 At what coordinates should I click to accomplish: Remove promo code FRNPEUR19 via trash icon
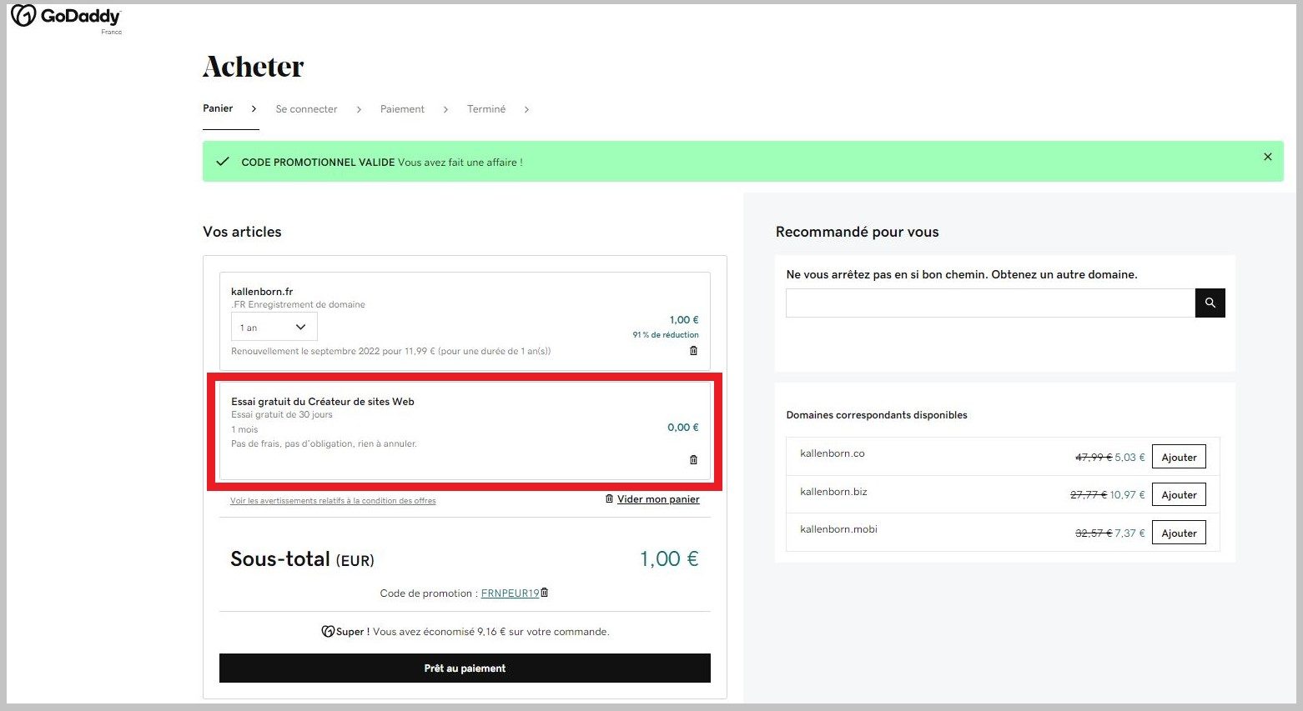pos(545,593)
